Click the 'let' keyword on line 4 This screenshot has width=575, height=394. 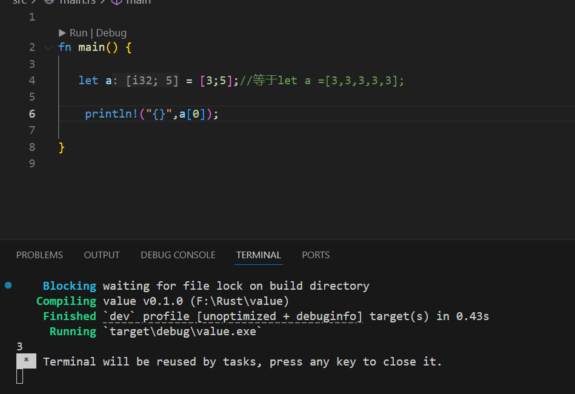tap(88, 81)
